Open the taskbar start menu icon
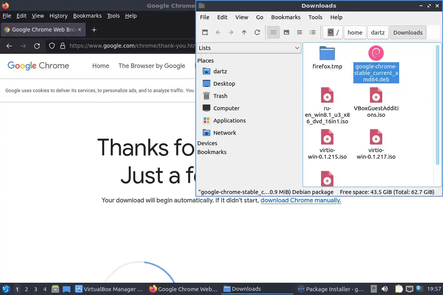 click(6, 289)
